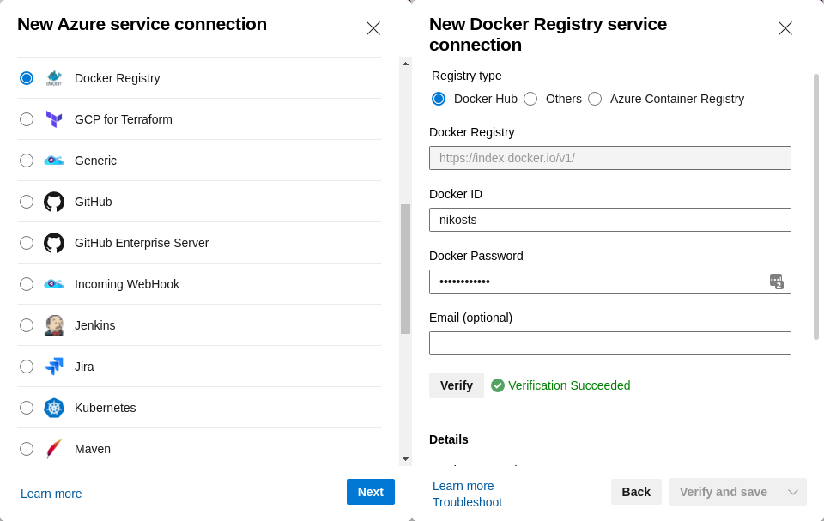The image size is (824, 521).
Task: Click the Incoming WebHook cloud icon
Action: pos(54,284)
